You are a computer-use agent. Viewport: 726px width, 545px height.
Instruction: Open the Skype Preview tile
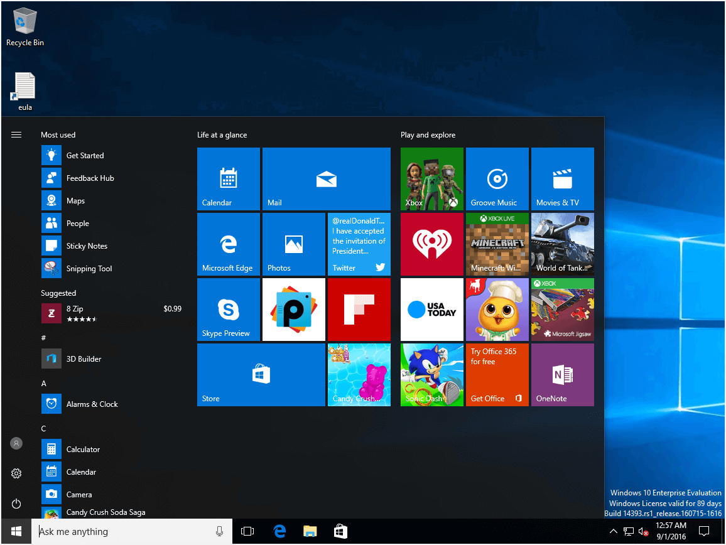tap(228, 310)
